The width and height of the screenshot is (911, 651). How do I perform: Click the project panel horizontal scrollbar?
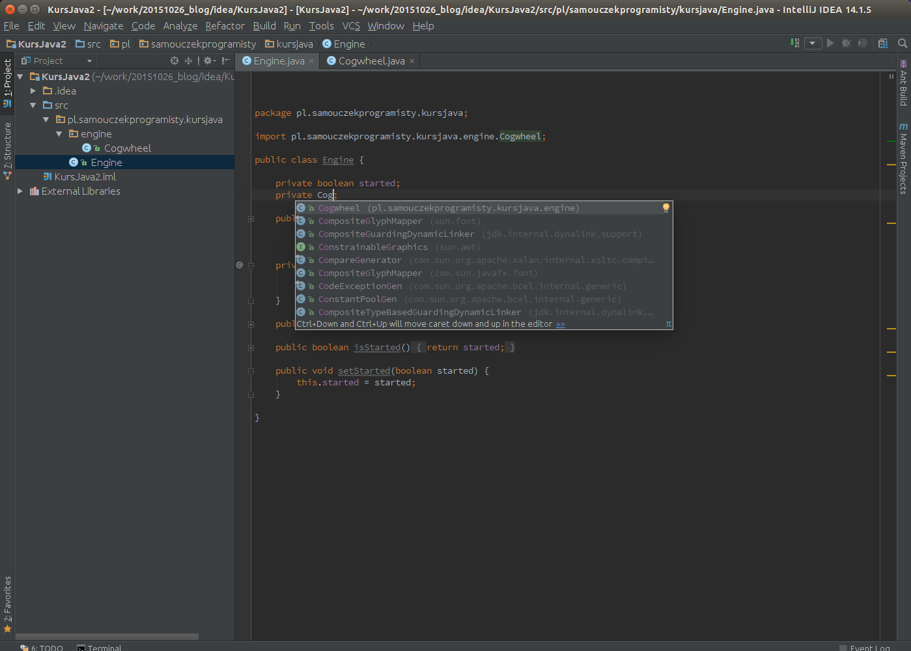(x=107, y=637)
